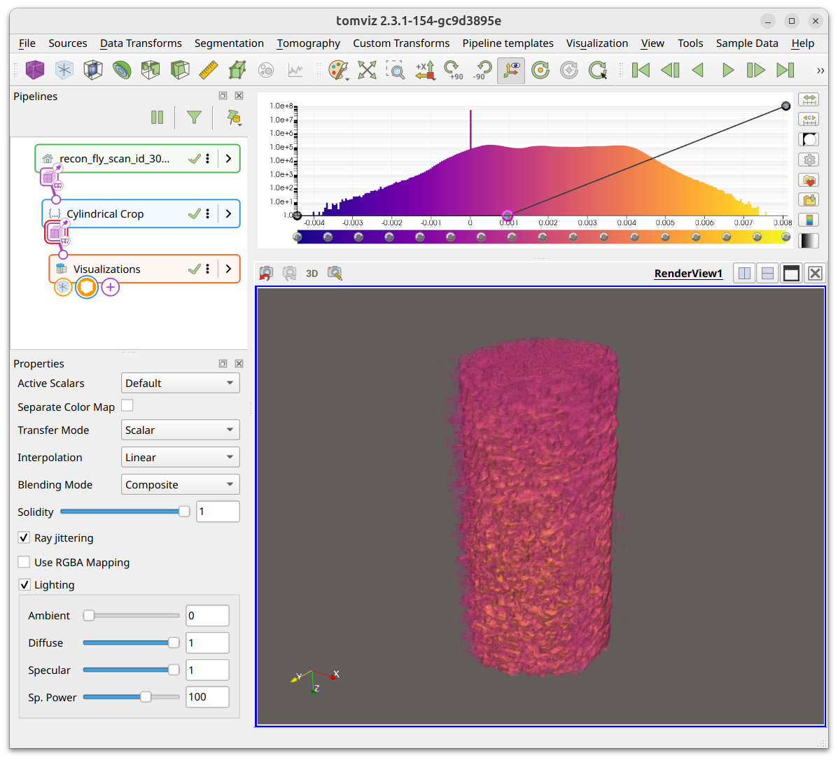Viewport: 838px width, 760px height.
Task: Click the Ambient slider handle
Action: pyautogui.click(x=89, y=615)
